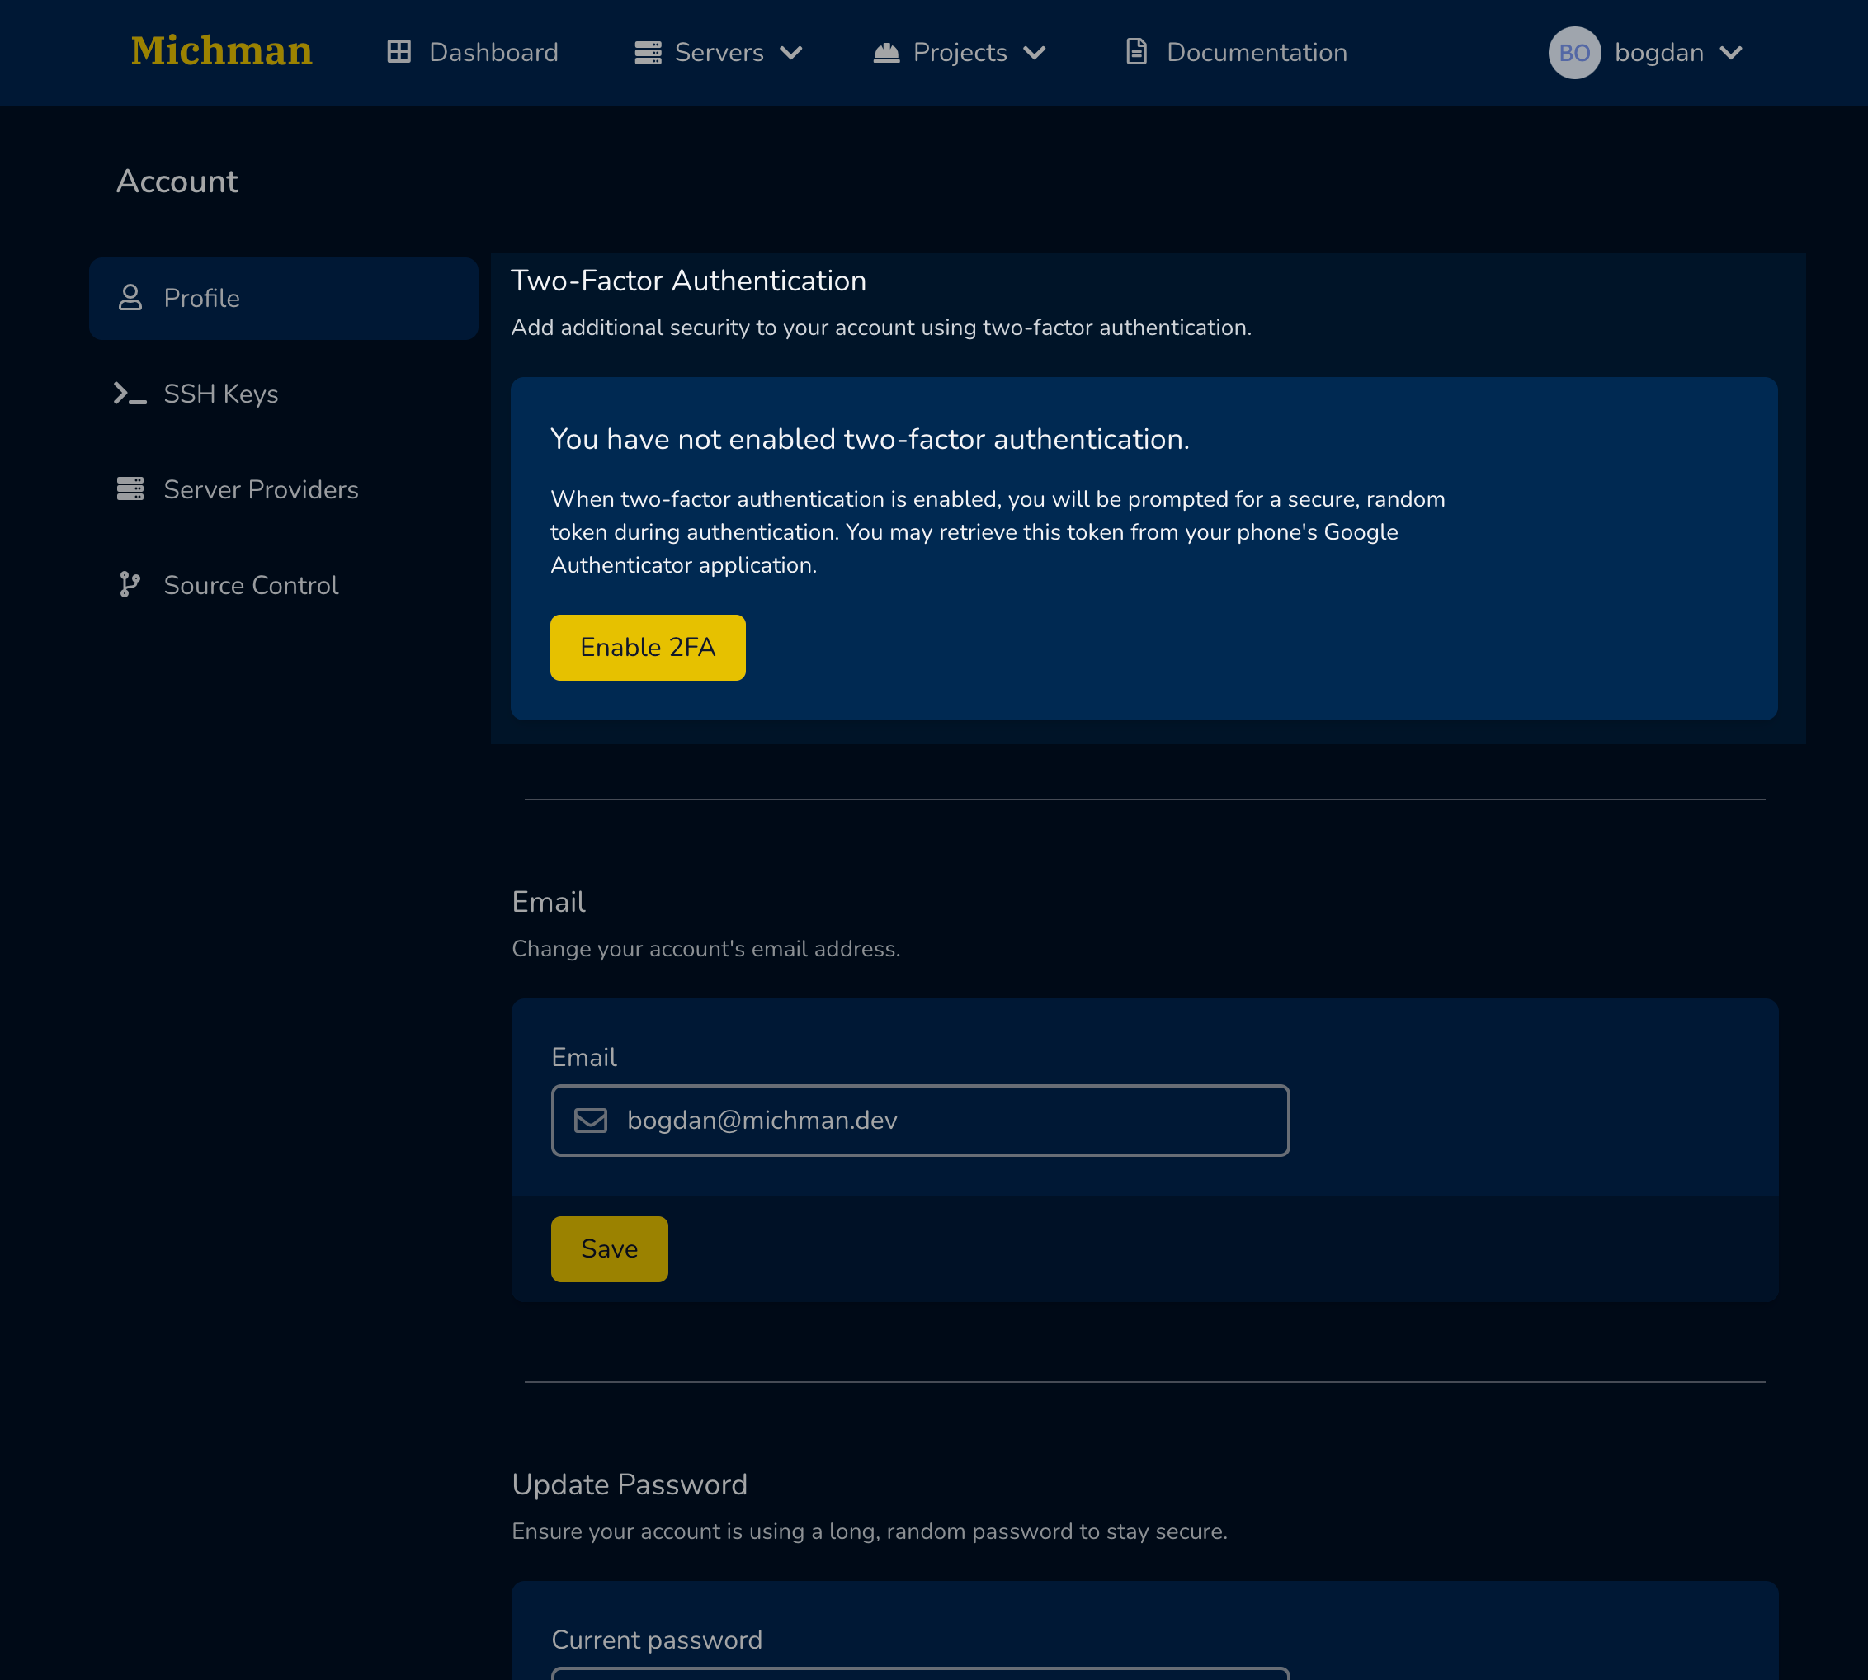Click the SSH Keys terminal icon

pos(130,394)
